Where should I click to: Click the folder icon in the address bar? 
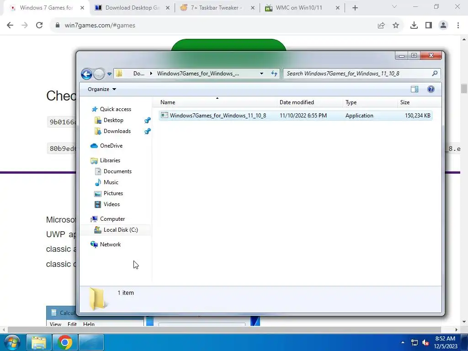click(119, 74)
